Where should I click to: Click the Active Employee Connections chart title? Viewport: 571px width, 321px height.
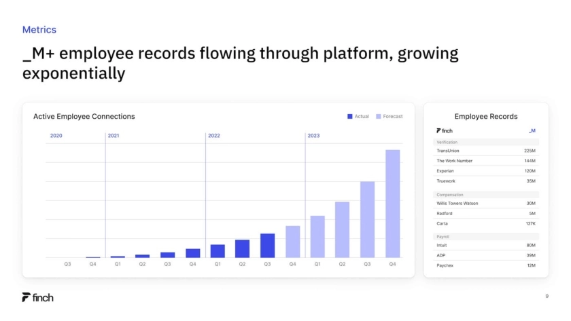(84, 117)
